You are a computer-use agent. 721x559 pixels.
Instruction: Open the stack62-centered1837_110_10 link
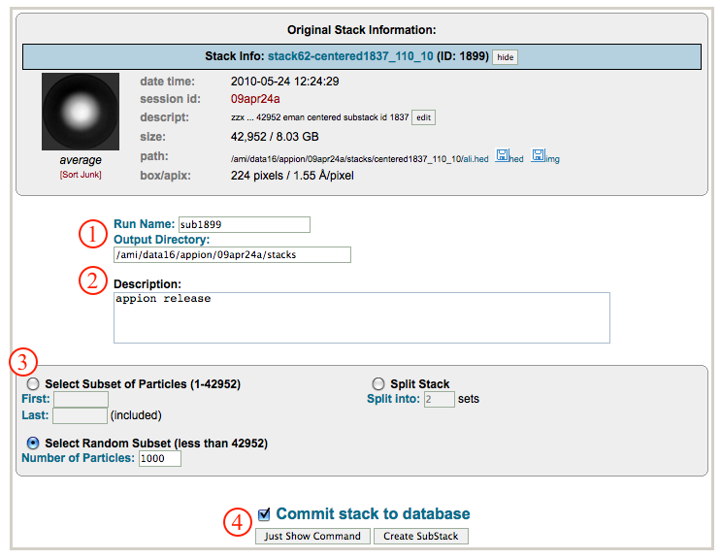click(x=352, y=57)
